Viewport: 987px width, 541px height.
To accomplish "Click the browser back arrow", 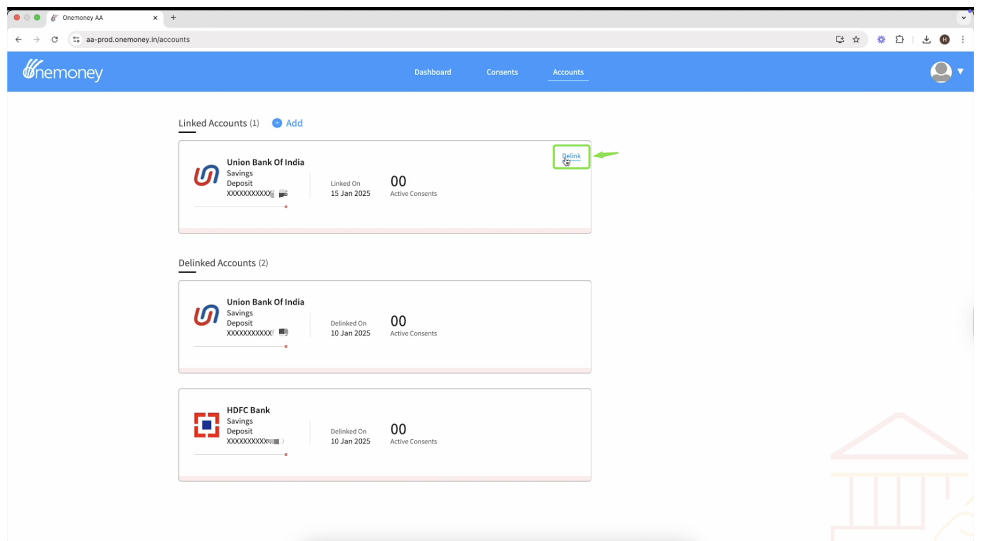I will tap(19, 39).
